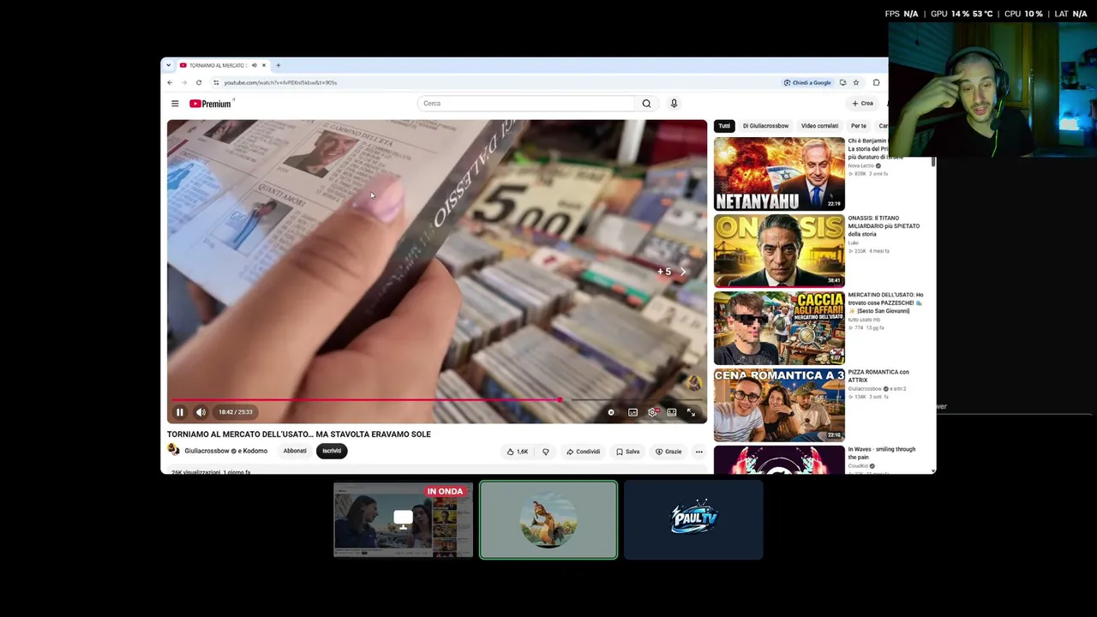Reload the YouTube page
This screenshot has width=1097, height=617.
199,82
